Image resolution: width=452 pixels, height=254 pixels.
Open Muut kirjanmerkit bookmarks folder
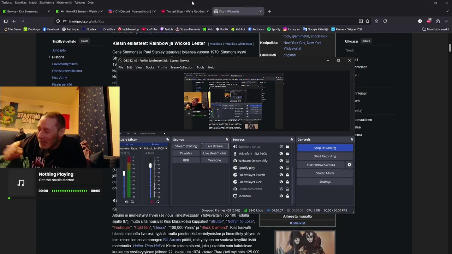point(436,29)
